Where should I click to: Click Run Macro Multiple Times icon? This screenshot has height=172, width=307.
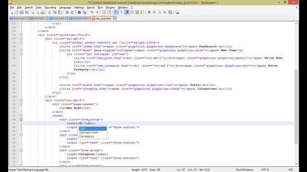point(165,12)
